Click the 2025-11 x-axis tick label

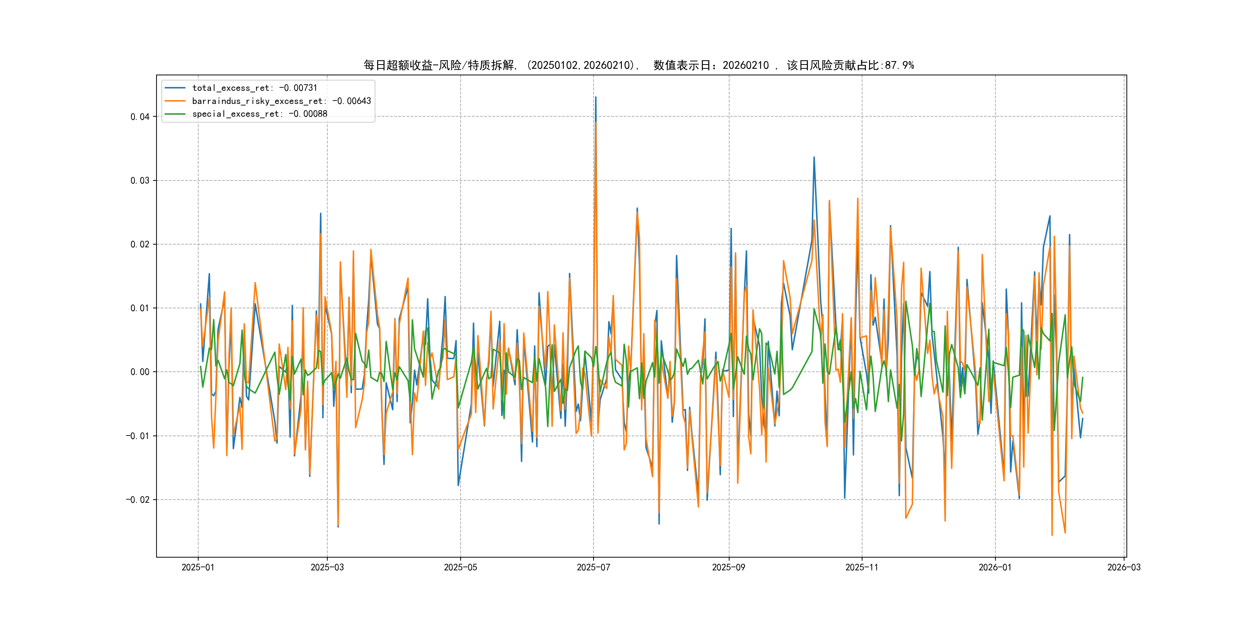[861, 567]
